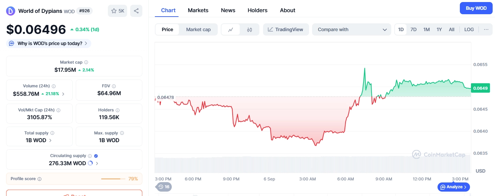Click the clock icon showing 16 views
The width and height of the screenshot is (495, 196).
tap(164, 187)
